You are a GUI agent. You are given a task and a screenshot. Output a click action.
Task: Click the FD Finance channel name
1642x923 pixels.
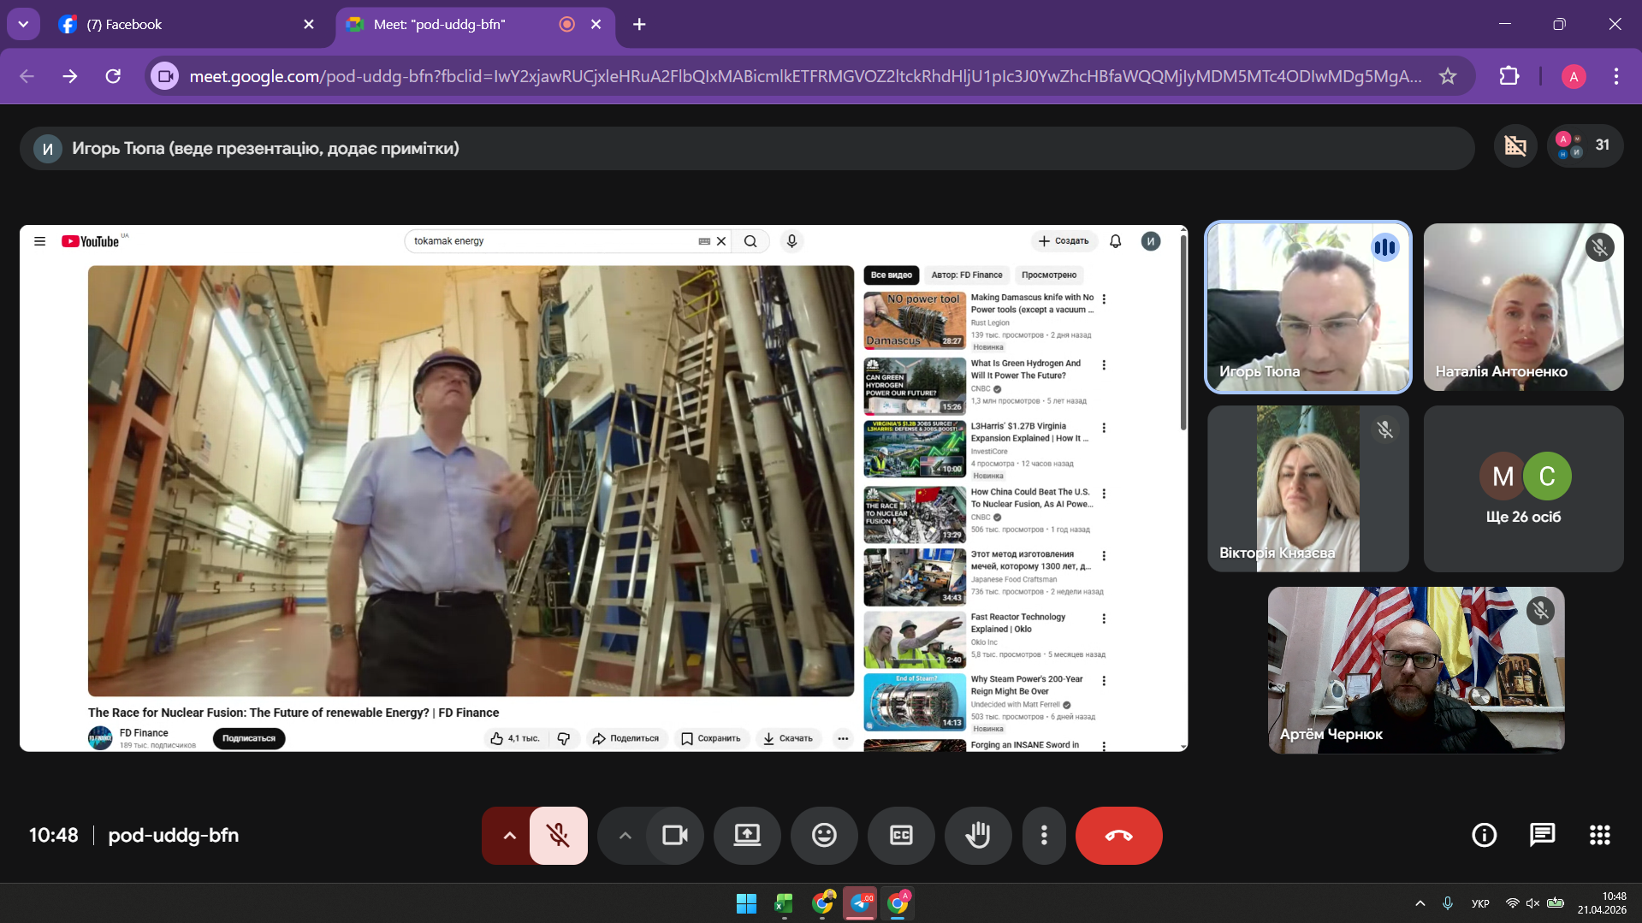pyautogui.click(x=144, y=733)
